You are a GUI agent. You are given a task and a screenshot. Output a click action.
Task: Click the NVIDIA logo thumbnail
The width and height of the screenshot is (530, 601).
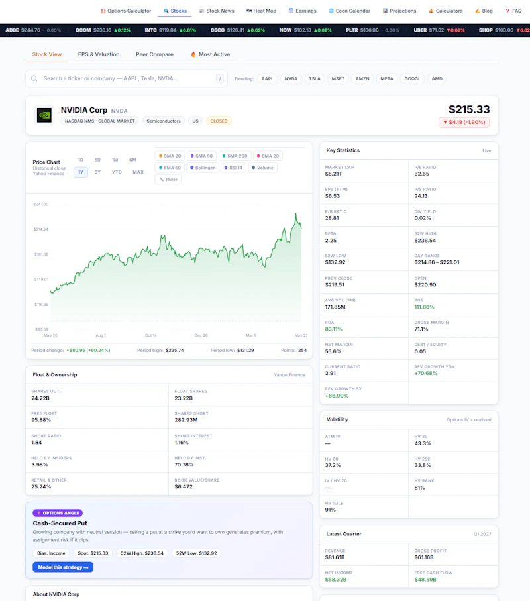point(44,115)
